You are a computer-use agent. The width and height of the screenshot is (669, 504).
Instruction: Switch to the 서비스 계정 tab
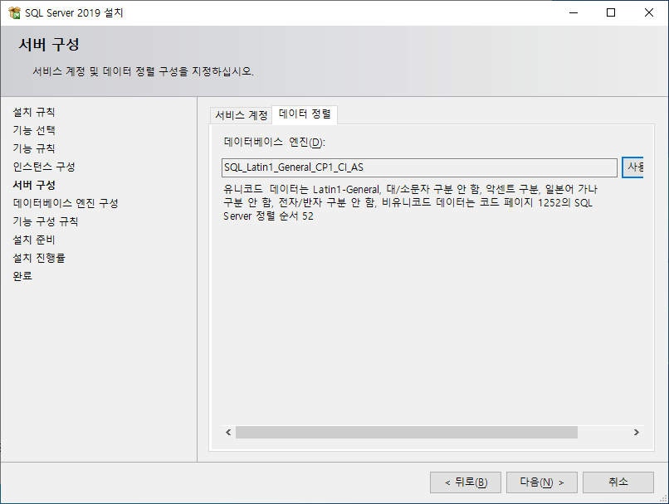(x=241, y=115)
